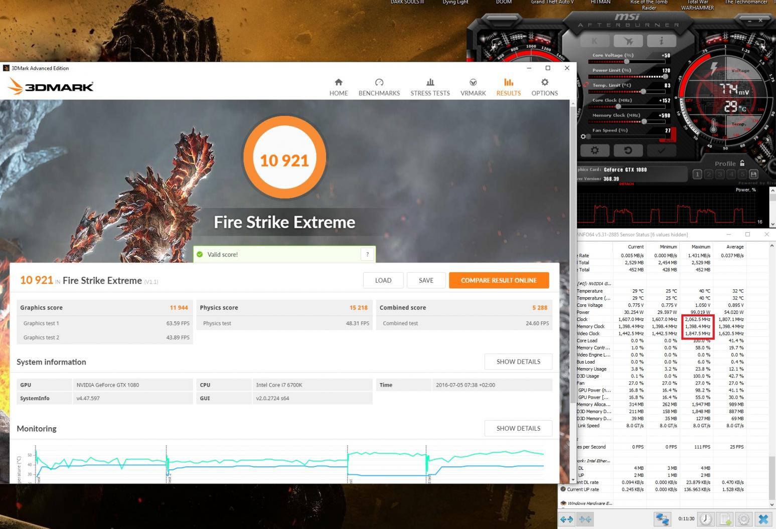The height and width of the screenshot is (529, 776).
Task: Click COMPARE RESULT ONLINE
Action: tap(499, 280)
